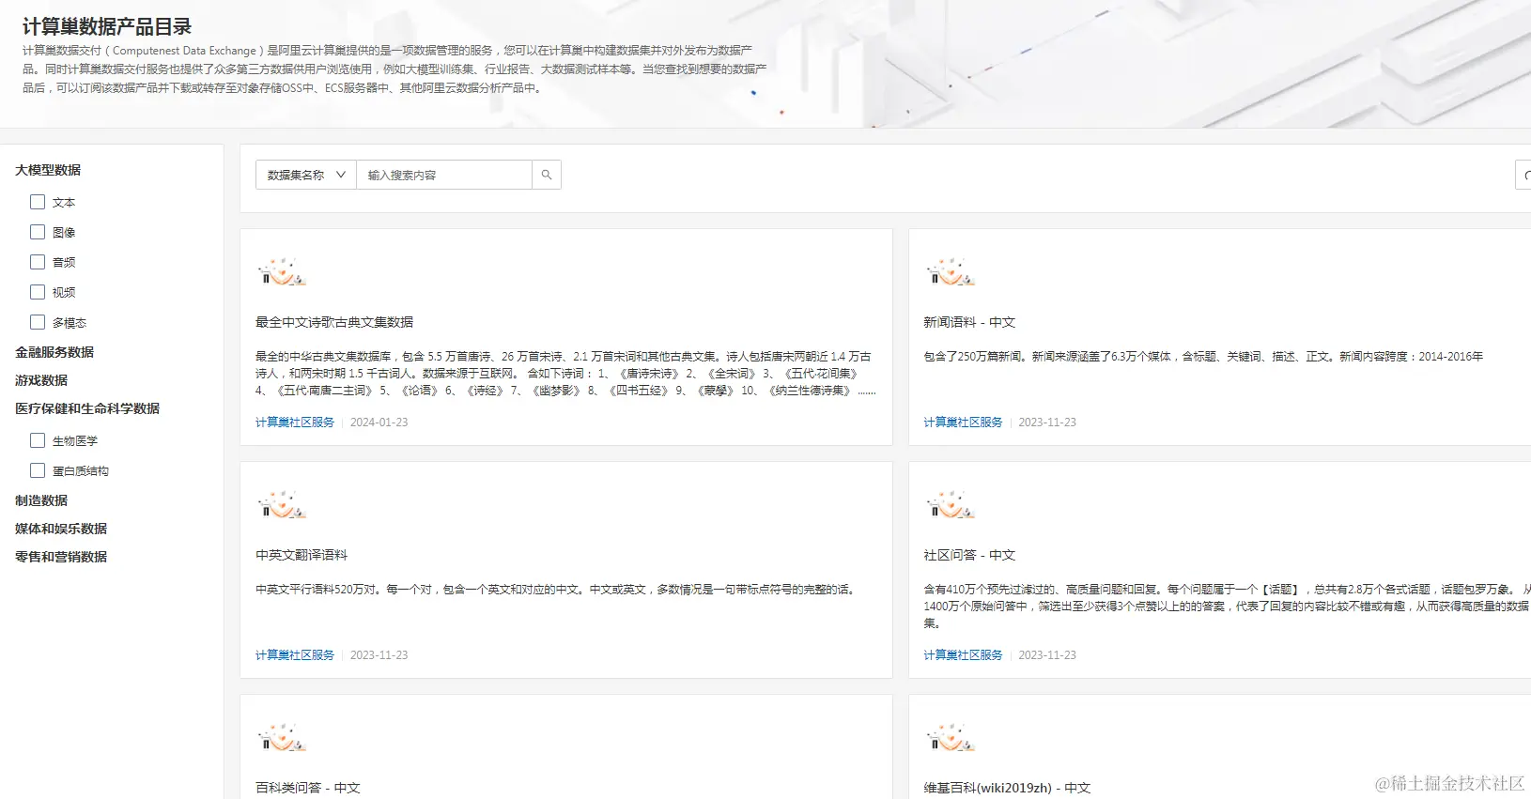
Task: Expand the 制造数据 category
Action: click(x=41, y=500)
